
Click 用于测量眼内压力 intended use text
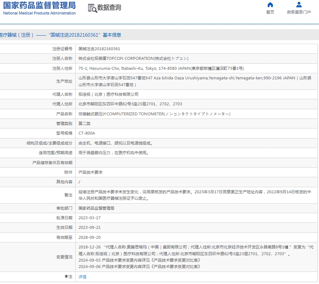(113, 153)
